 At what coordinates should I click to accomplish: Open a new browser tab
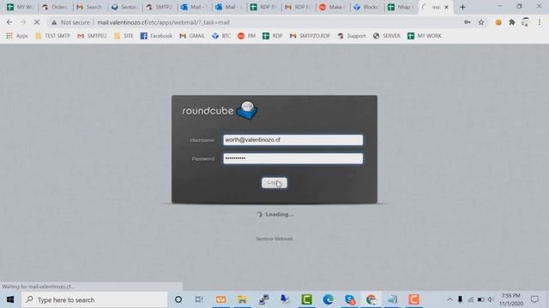(462, 7)
